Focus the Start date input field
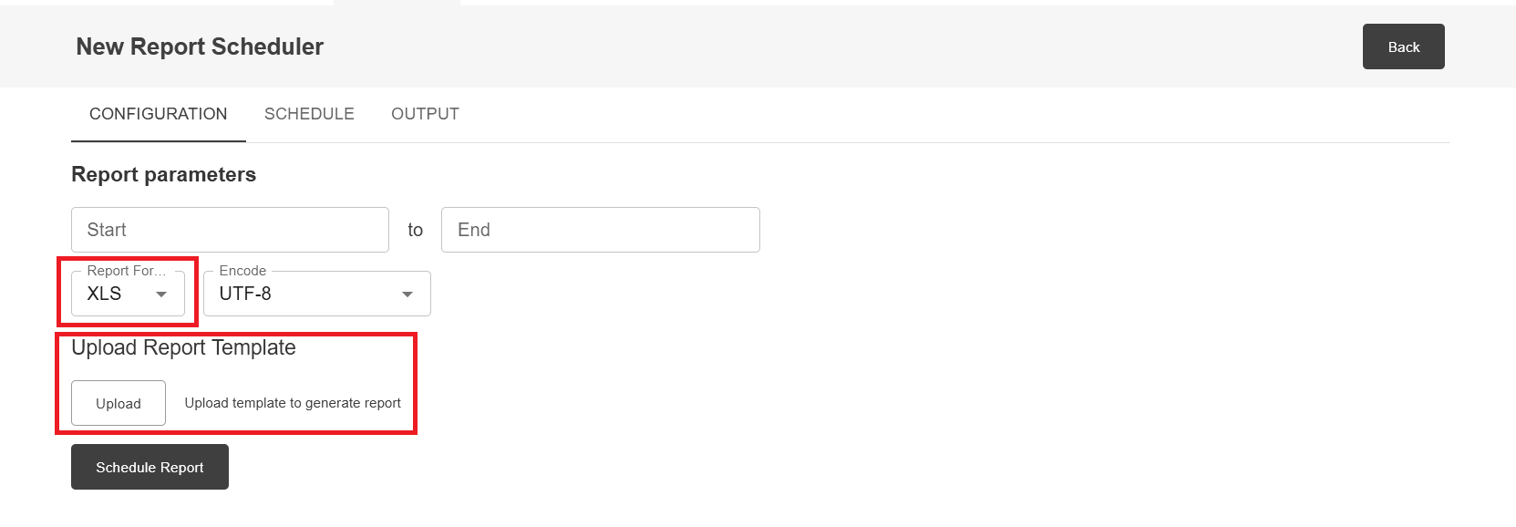 (x=230, y=230)
